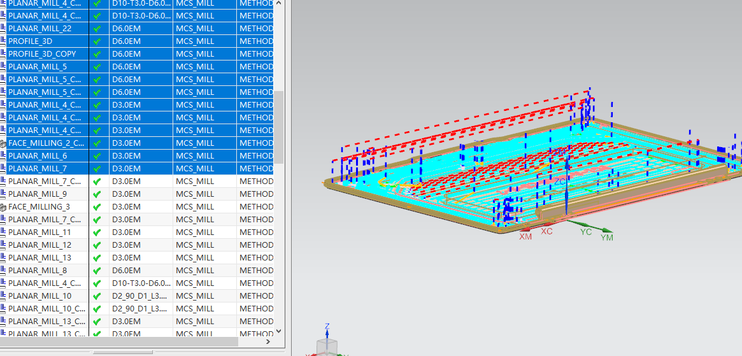Click green check status of FACE_MILLING_3
The height and width of the screenshot is (356, 742).
97,207
